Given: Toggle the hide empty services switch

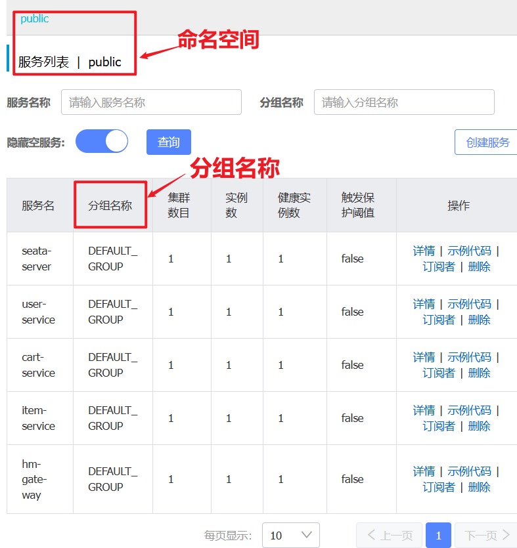Looking at the screenshot, I should click(102, 142).
